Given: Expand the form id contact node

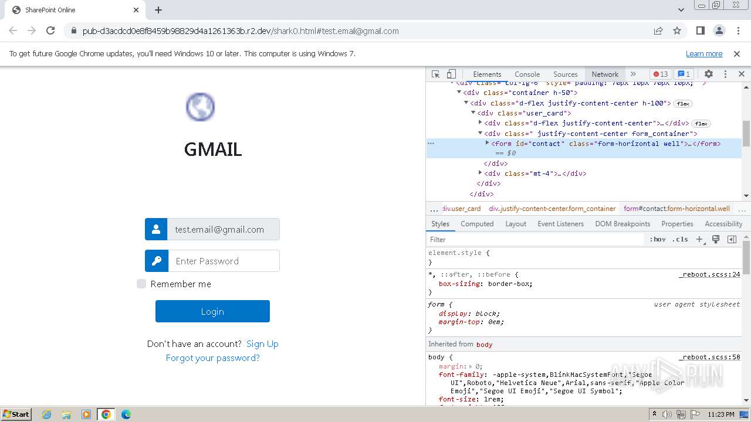Looking at the screenshot, I should pyautogui.click(x=487, y=143).
